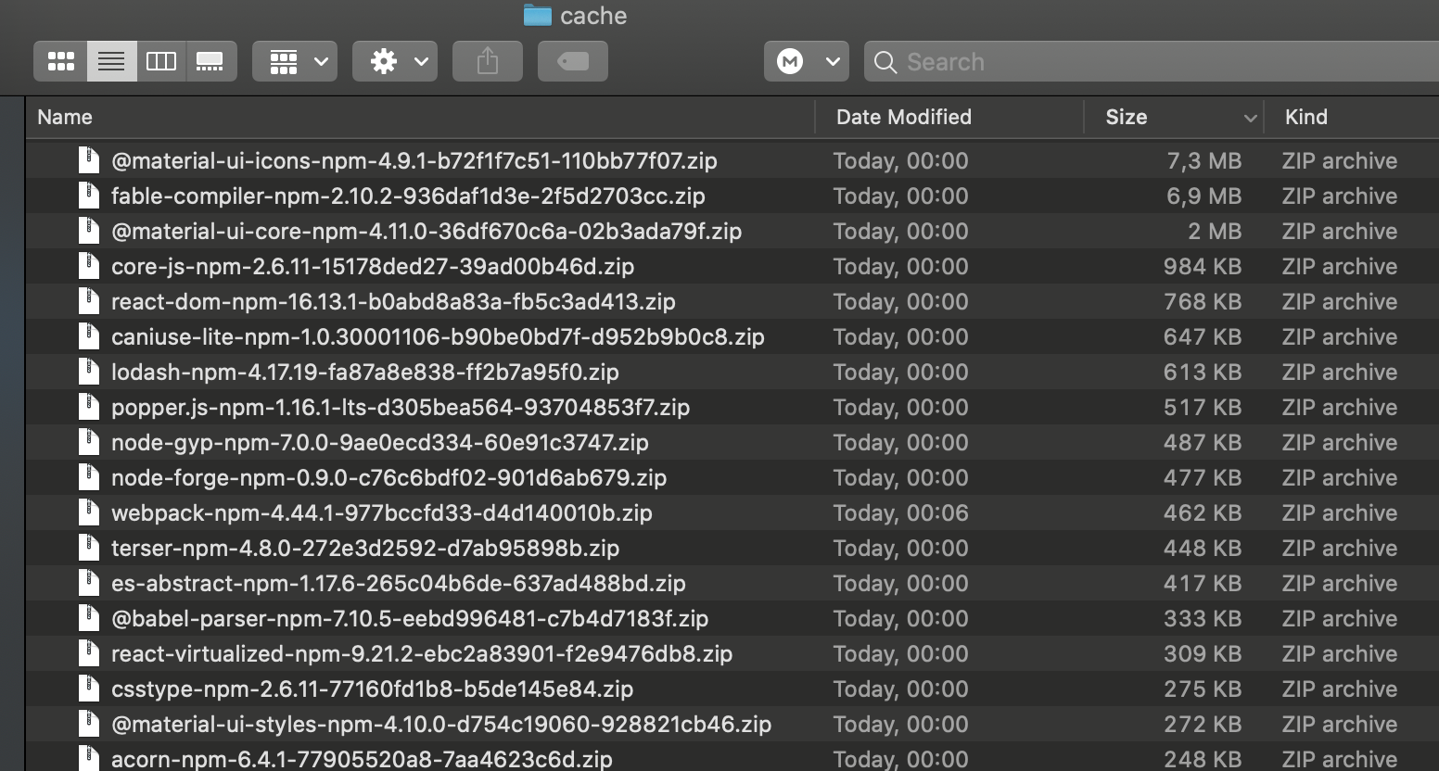Click zip icon of node-gyp file
The height and width of the screenshot is (771, 1439).
pyautogui.click(x=89, y=442)
